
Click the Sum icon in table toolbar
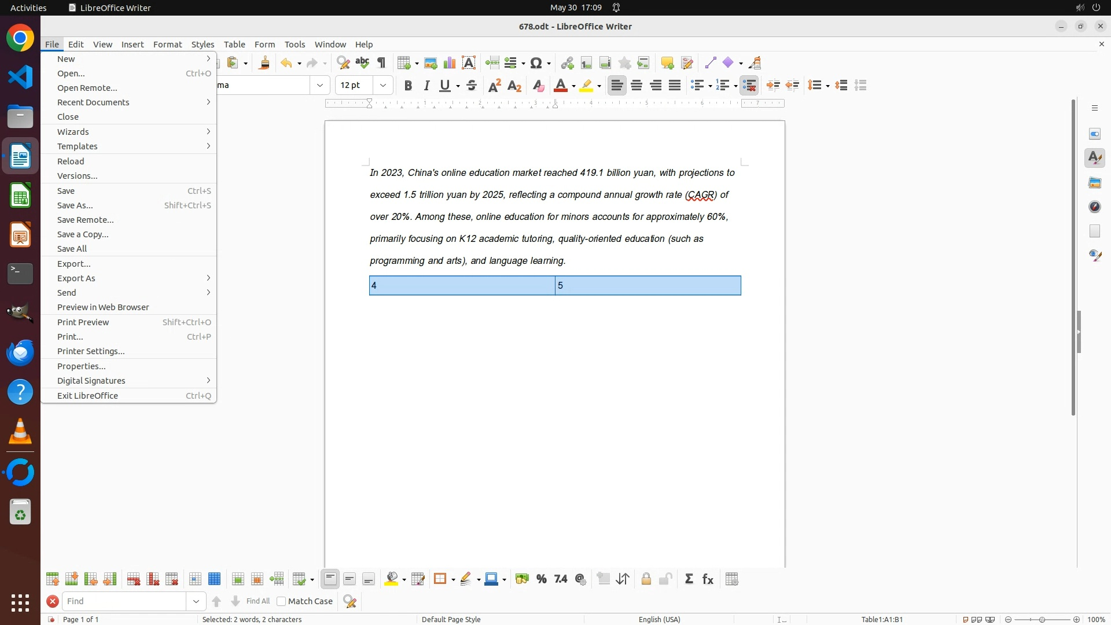tap(689, 579)
